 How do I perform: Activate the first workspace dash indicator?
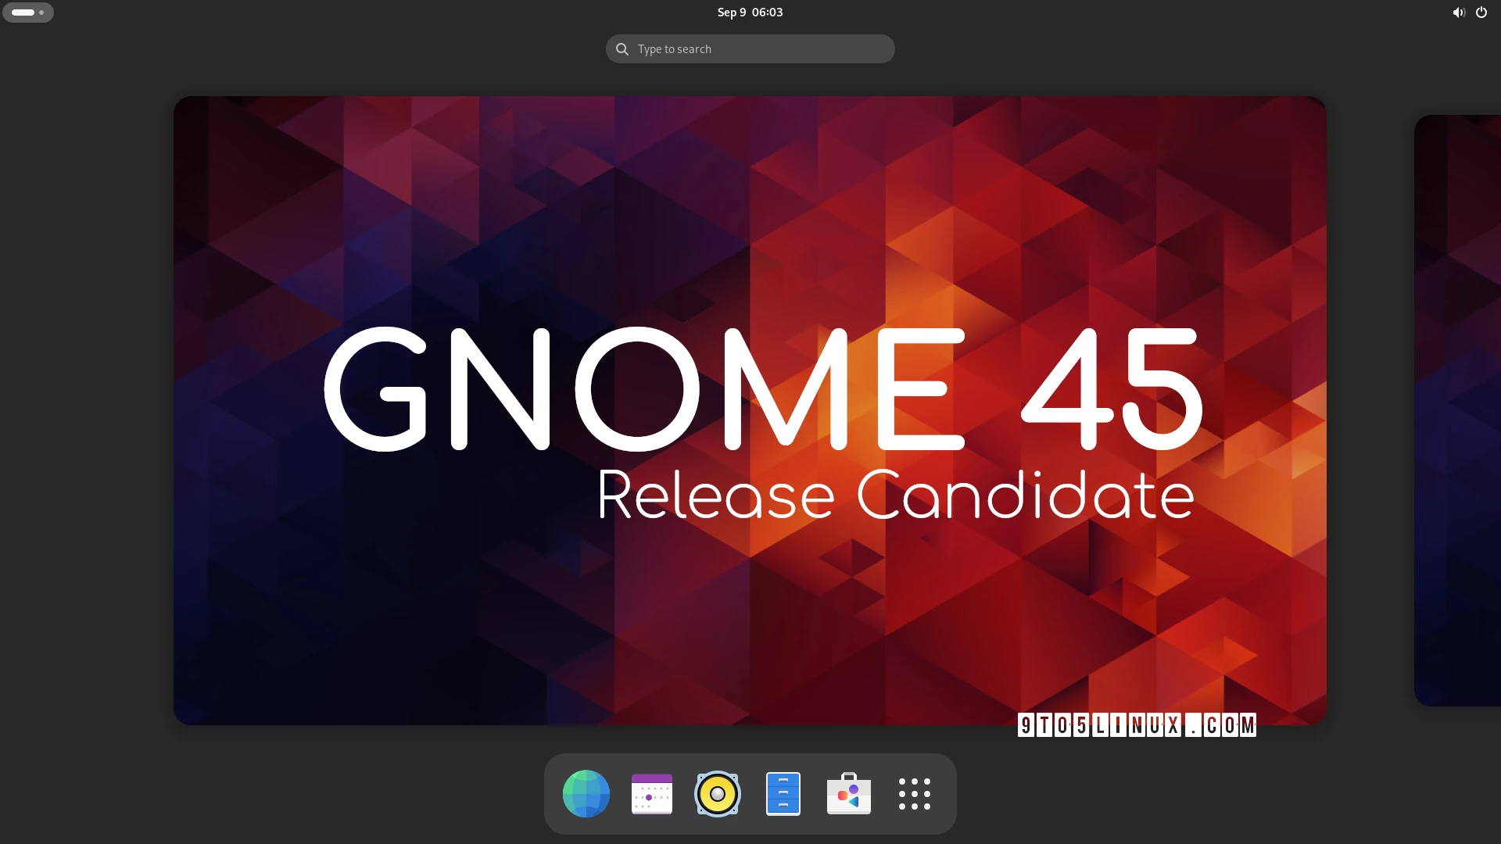(x=22, y=12)
